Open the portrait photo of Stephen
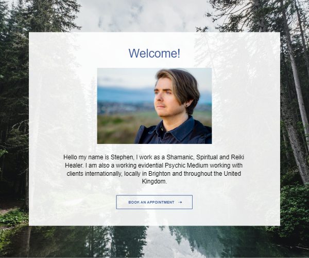309x258 pixels. click(x=154, y=106)
